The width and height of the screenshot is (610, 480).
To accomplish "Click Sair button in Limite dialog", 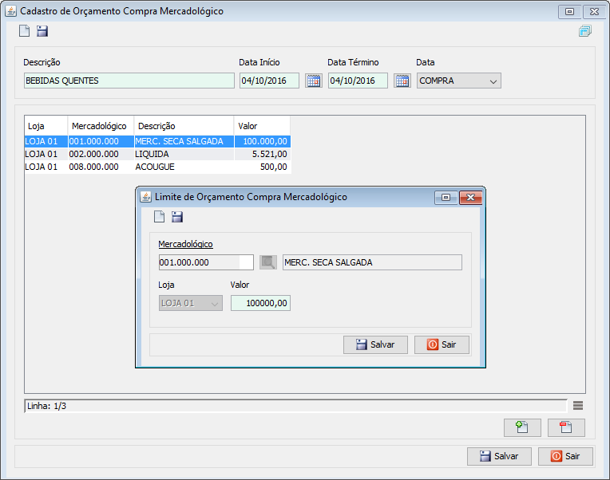I will pos(442,345).
